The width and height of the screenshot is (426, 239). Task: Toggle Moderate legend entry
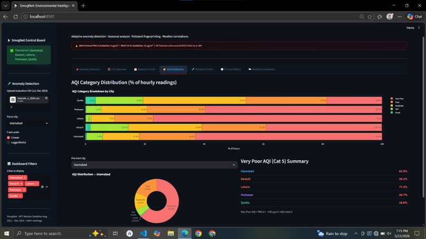(397, 106)
